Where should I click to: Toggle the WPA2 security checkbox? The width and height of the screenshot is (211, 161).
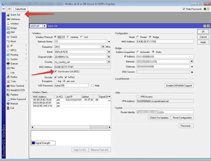pyautogui.click(x=66, y=77)
